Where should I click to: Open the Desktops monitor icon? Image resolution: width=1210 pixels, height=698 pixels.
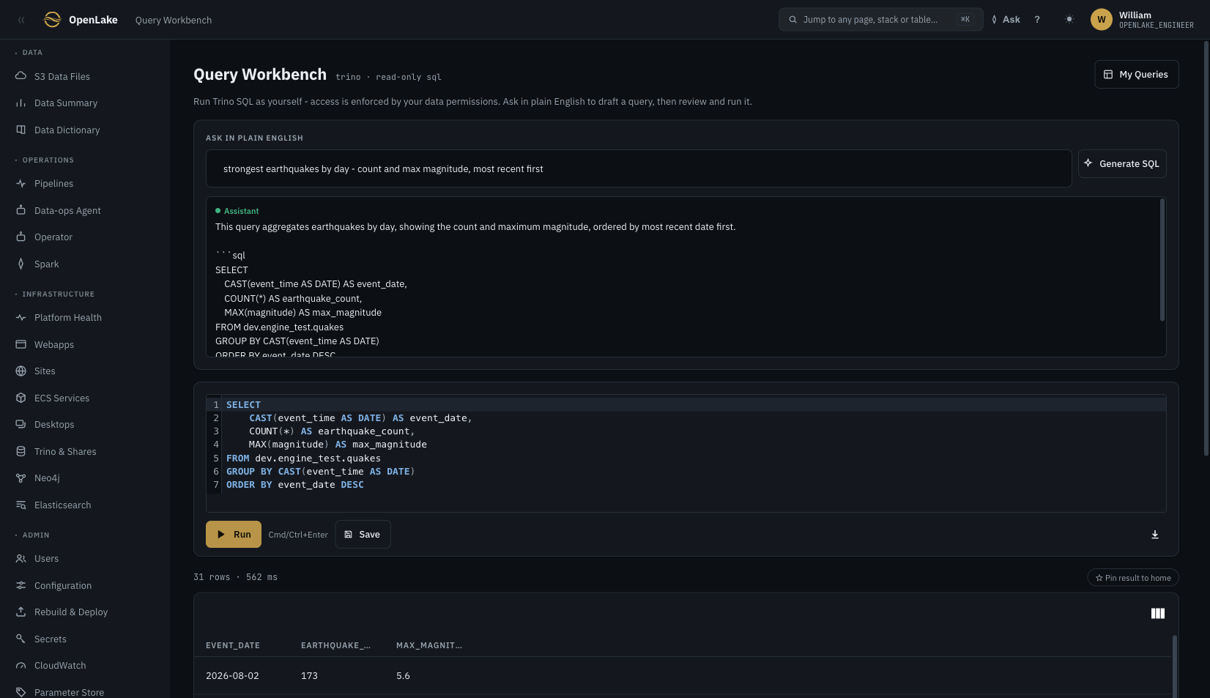pyautogui.click(x=21, y=425)
